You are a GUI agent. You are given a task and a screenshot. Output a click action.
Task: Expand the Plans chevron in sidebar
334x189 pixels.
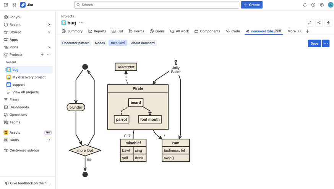point(49,47)
